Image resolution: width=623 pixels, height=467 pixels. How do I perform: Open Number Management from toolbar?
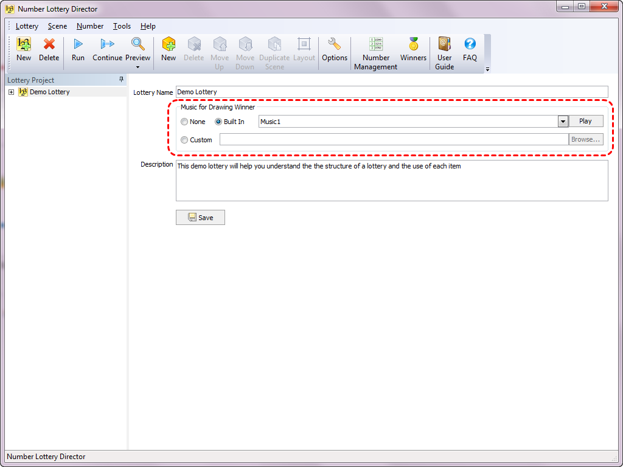pos(375,45)
